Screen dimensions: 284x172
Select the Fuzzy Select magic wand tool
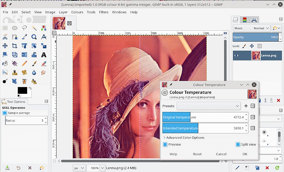pos(34,28)
